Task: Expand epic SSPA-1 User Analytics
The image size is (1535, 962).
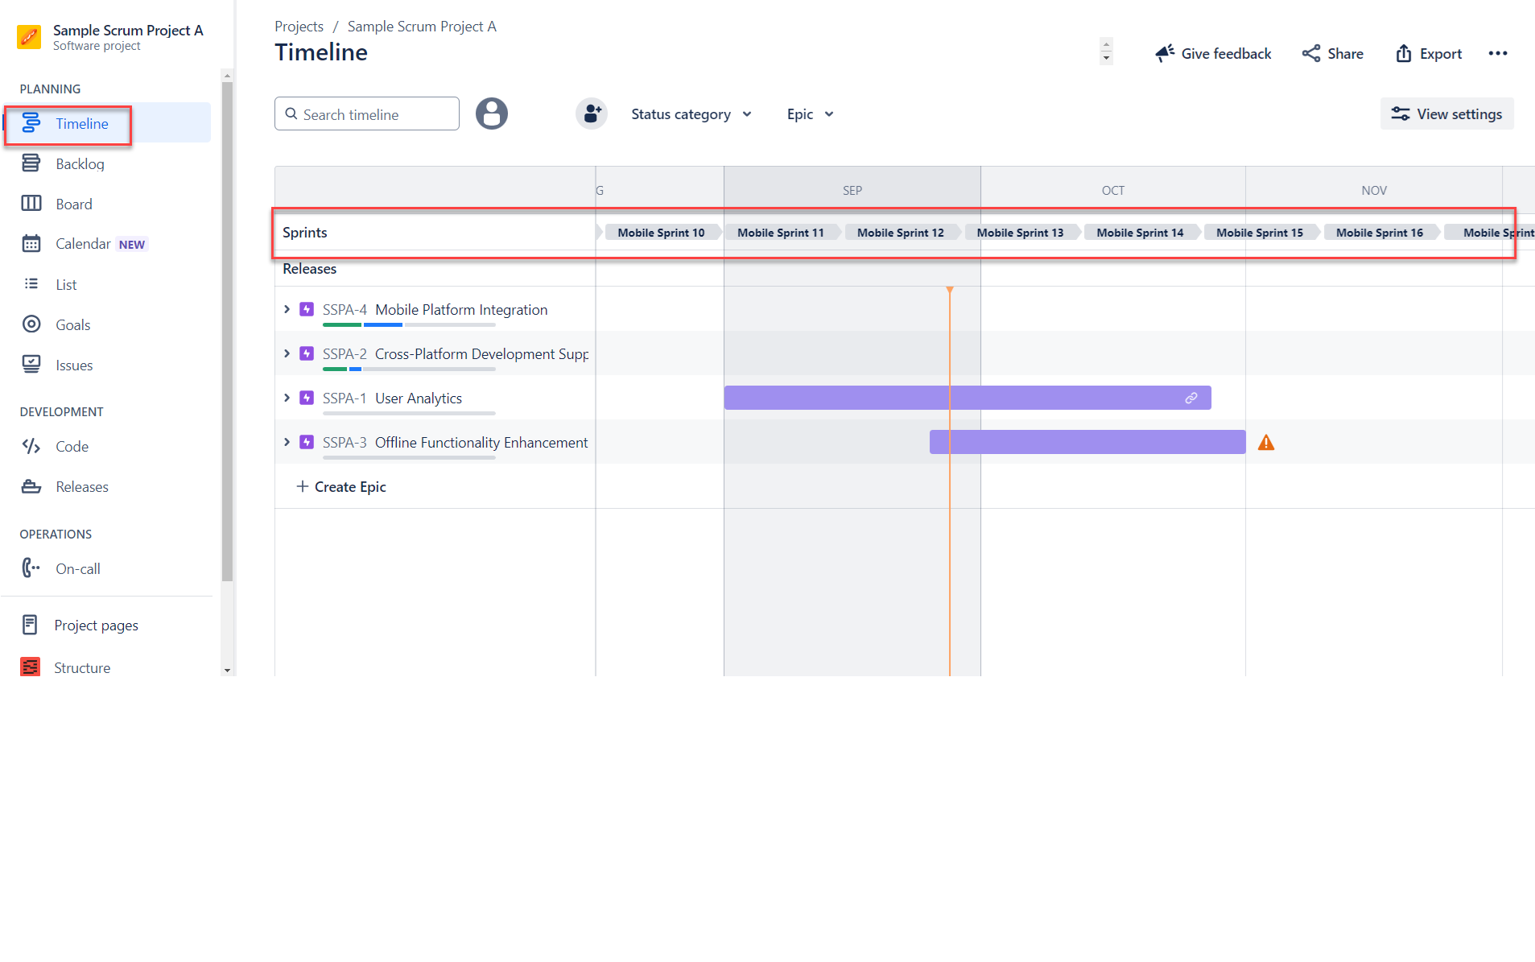Action: click(287, 398)
